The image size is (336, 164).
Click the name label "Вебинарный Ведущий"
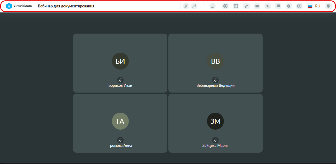pos(215,86)
